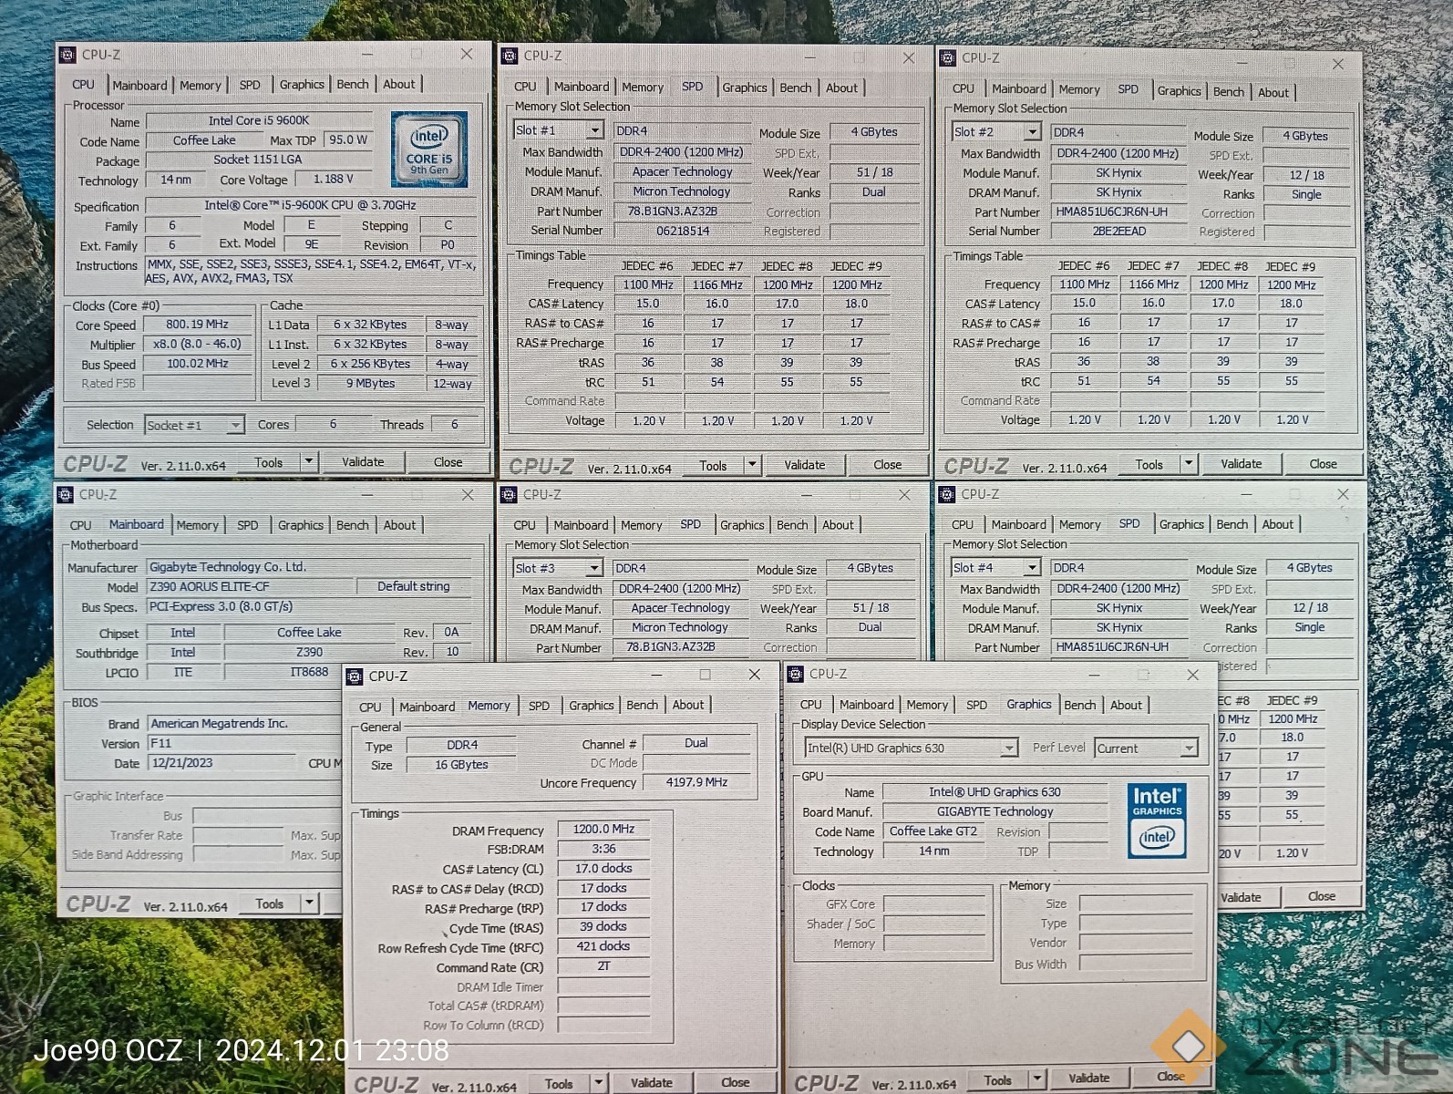Screen dimensions: 1453x1094
Task: Click the Z390 AORUS ELITE-CF model field
Action: click(251, 587)
